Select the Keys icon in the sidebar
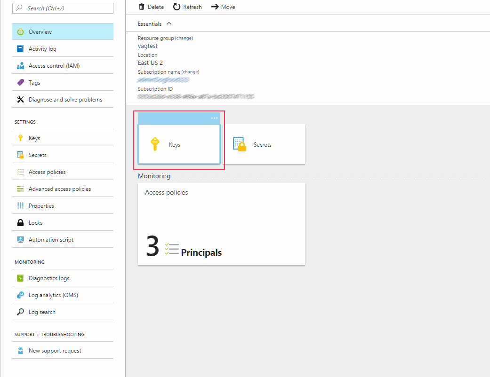 (x=19, y=138)
